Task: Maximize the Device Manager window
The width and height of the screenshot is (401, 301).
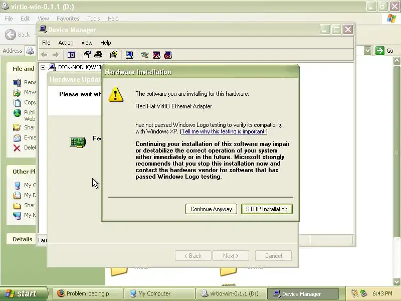Action: click(336, 30)
